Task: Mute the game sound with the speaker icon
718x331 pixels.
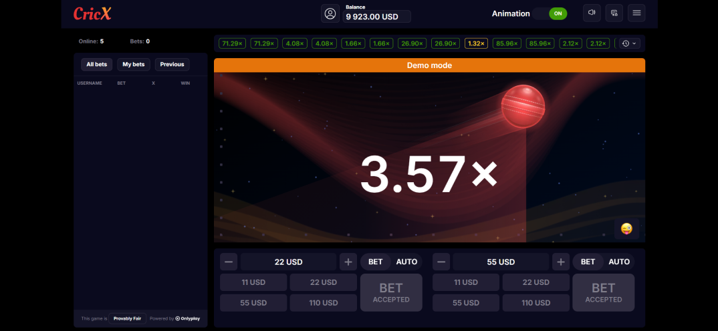Action: (592, 13)
